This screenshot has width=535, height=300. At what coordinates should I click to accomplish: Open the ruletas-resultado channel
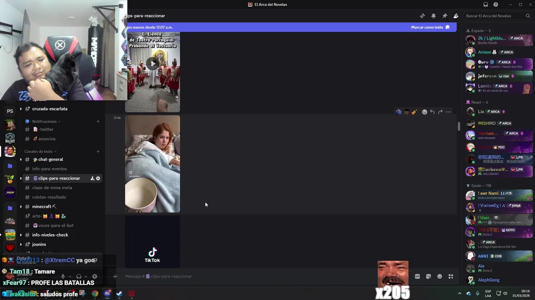[61, 197]
